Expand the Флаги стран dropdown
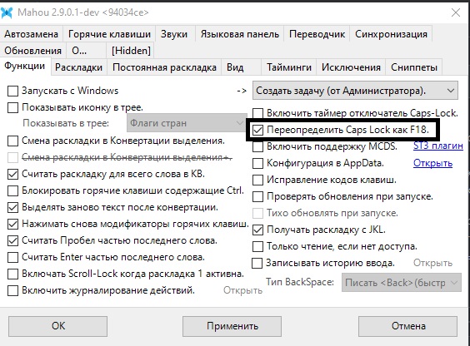 click(x=187, y=123)
